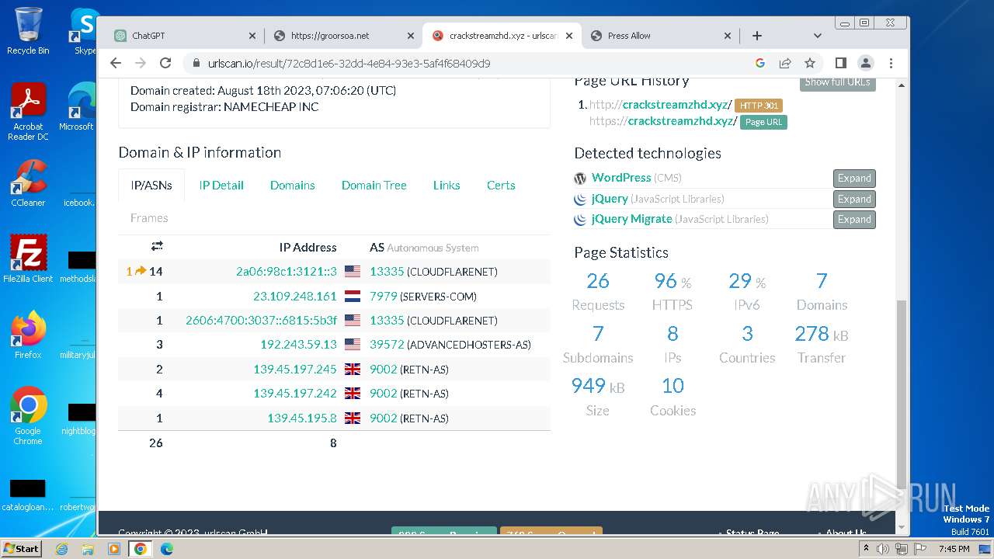Open the Domain Tree tab
Image resolution: width=994 pixels, height=559 pixels.
(x=374, y=186)
